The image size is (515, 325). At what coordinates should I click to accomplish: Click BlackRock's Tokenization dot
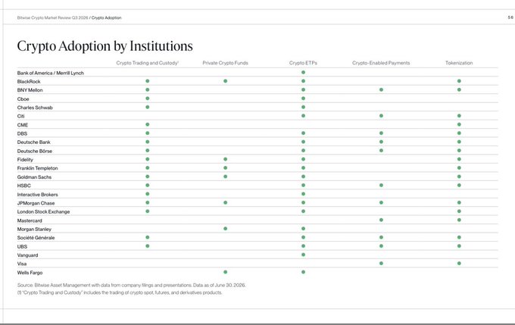459,81
